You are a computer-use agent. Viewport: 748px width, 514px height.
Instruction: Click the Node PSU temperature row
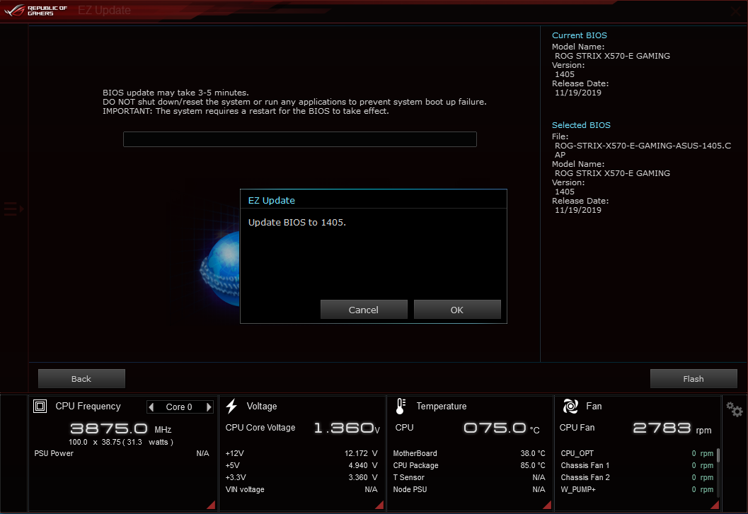[469, 489]
